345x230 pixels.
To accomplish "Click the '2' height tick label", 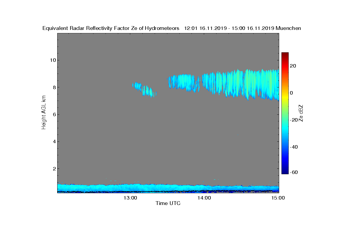I will click(x=54, y=168).
